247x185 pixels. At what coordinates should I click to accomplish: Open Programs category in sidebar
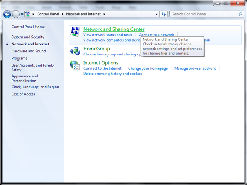pos(19,58)
